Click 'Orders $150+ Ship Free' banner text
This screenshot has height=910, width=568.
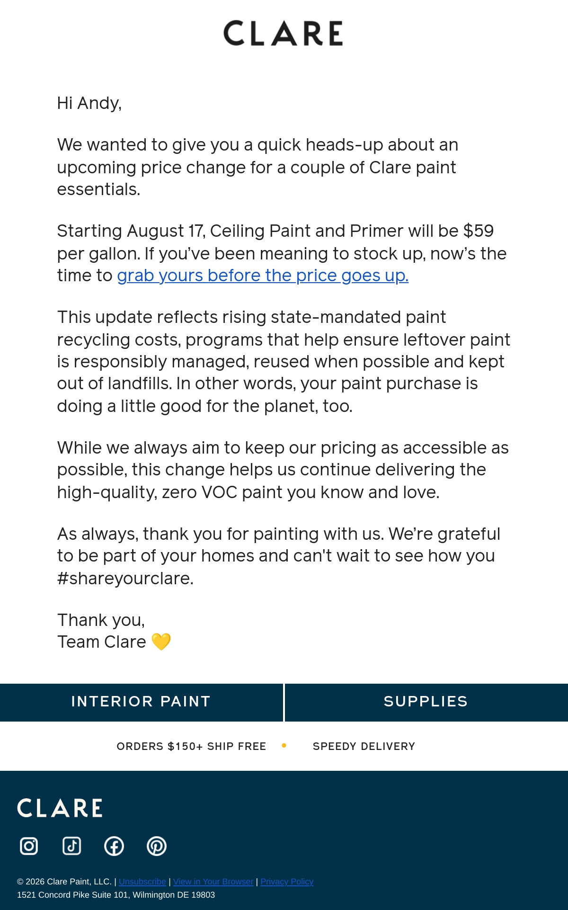coord(191,746)
